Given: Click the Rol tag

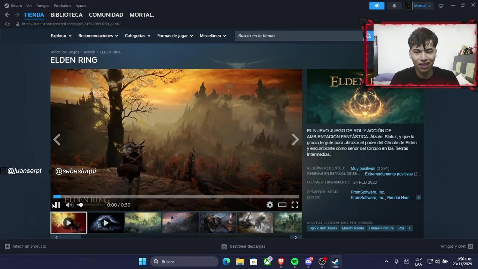Looking at the screenshot, I should pyautogui.click(x=401, y=228).
